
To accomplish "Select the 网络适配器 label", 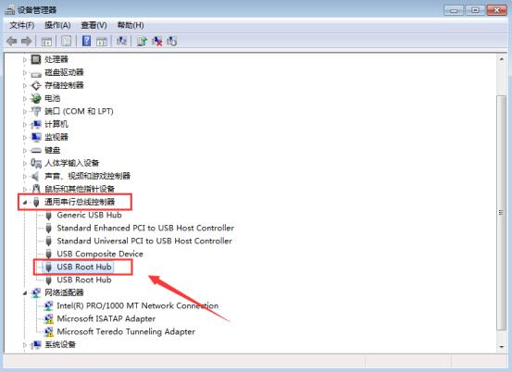I will click(x=64, y=292).
